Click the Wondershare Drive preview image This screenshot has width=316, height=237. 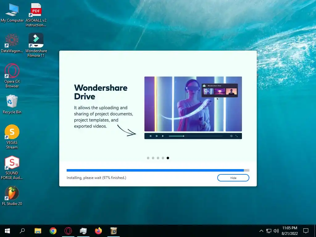click(193, 104)
